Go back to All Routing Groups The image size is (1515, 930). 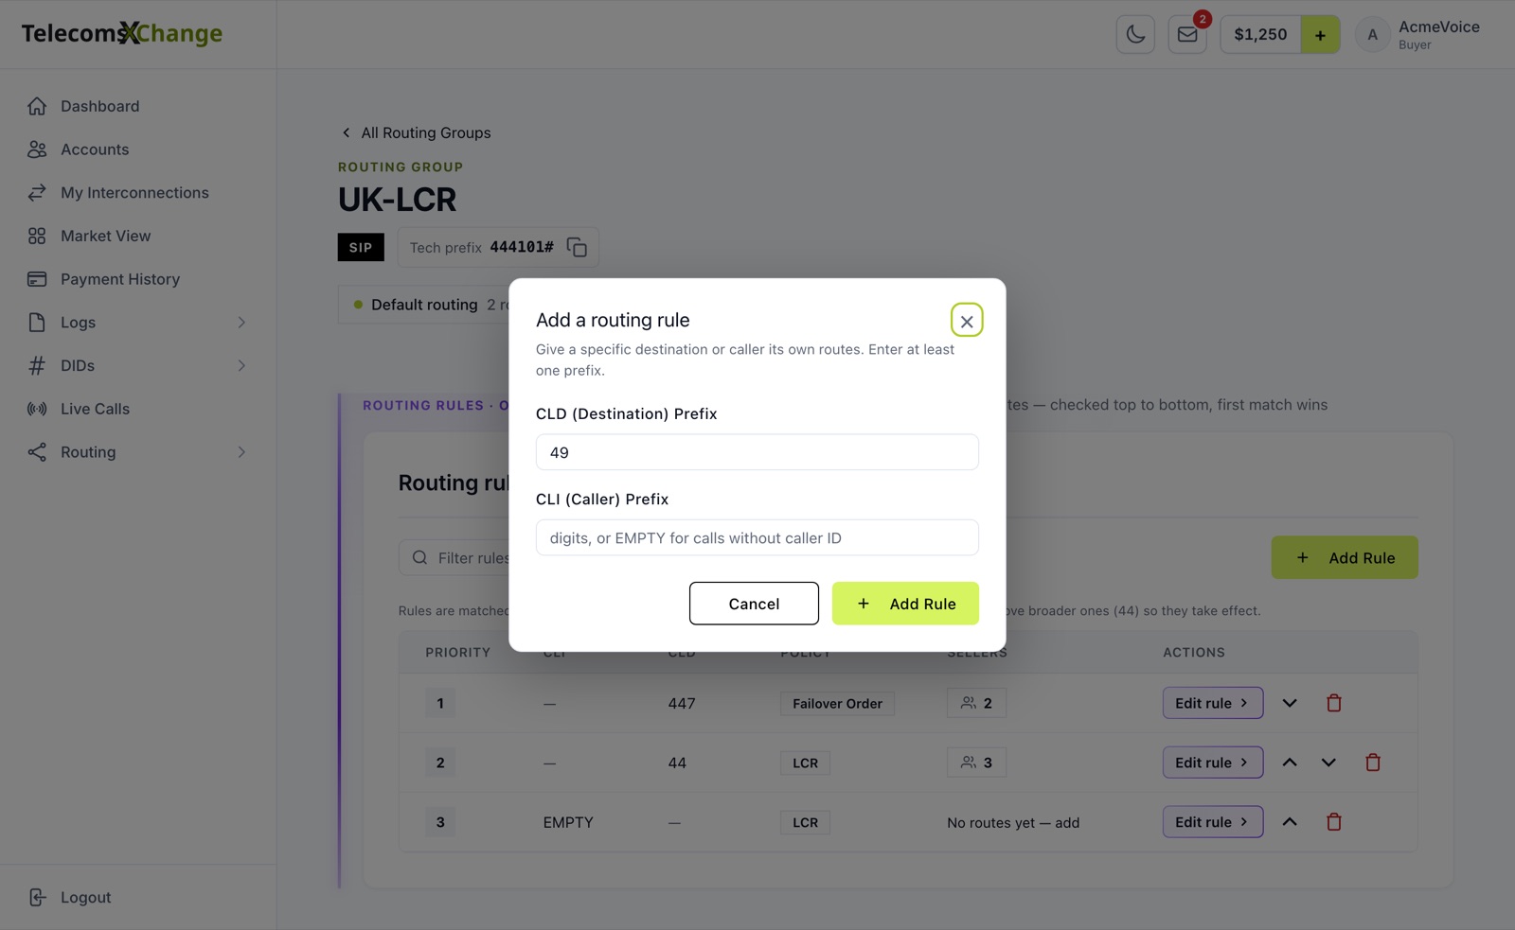click(416, 132)
